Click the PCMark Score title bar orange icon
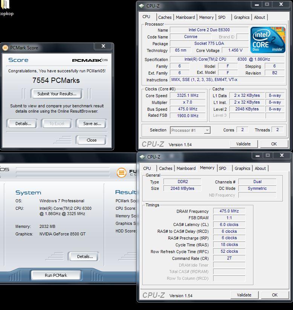The height and width of the screenshot is (310, 293). pos(5,47)
